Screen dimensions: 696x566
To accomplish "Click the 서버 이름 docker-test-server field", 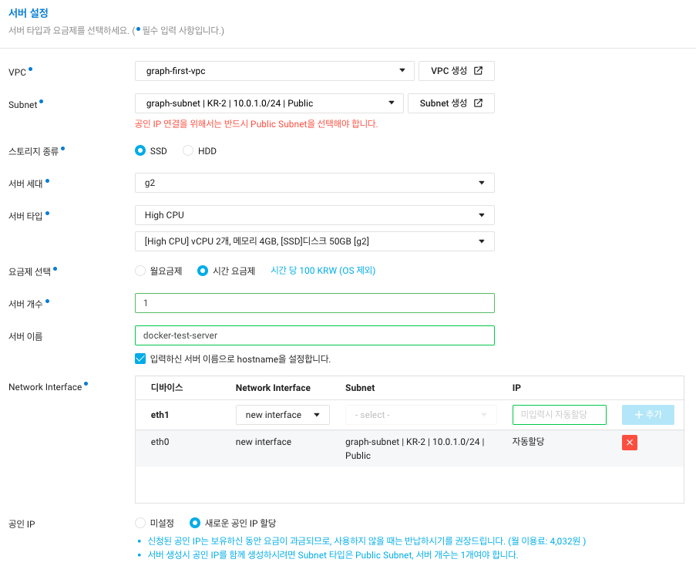I will click(314, 335).
